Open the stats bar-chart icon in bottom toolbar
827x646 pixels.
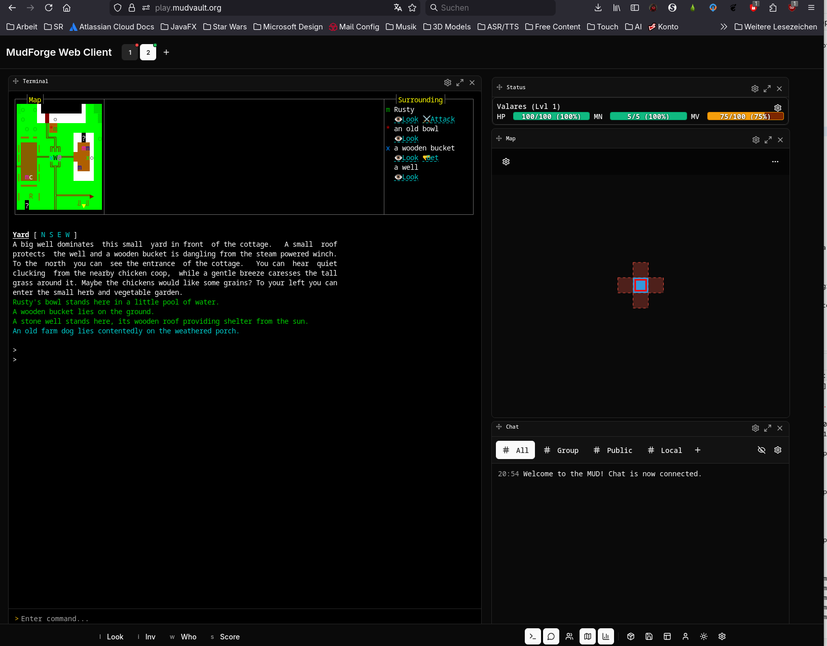[606, 636]
